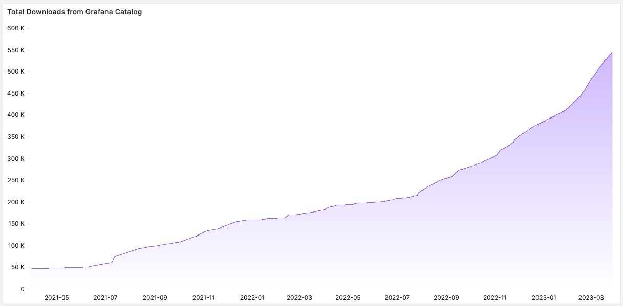
Task: Select the 2022-03 x-axis date label
Action: click(x=299, y=297)
